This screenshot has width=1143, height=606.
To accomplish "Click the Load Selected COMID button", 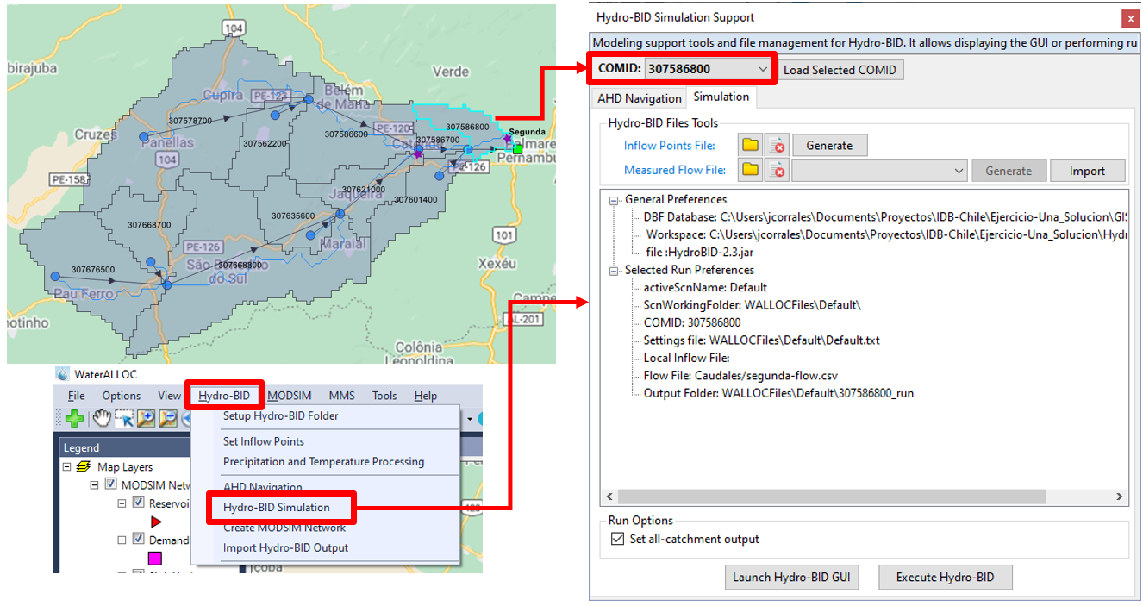I will 840,70.
